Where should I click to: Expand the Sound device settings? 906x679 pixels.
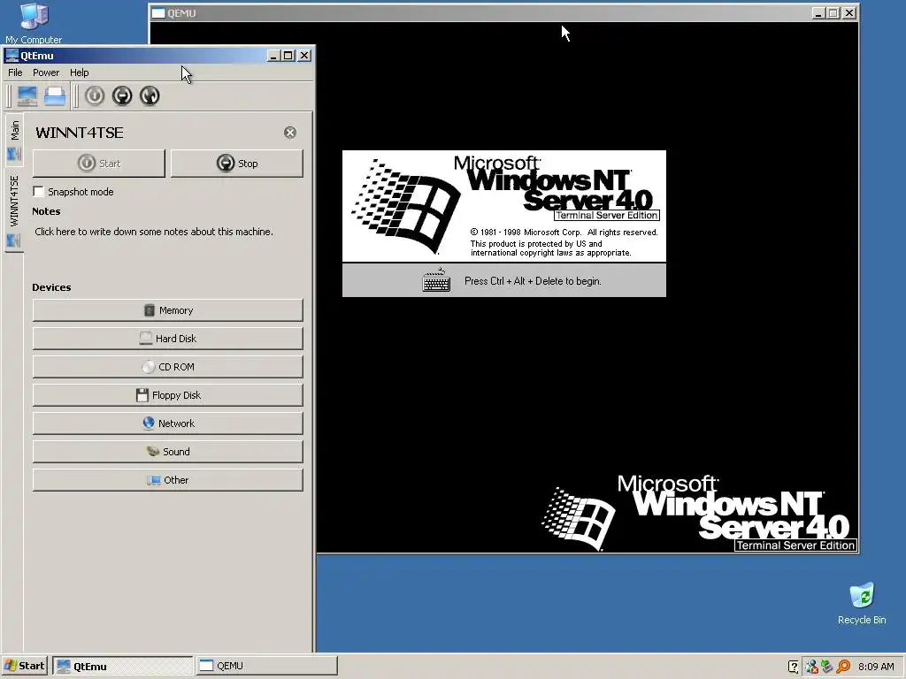coord(167,452)
